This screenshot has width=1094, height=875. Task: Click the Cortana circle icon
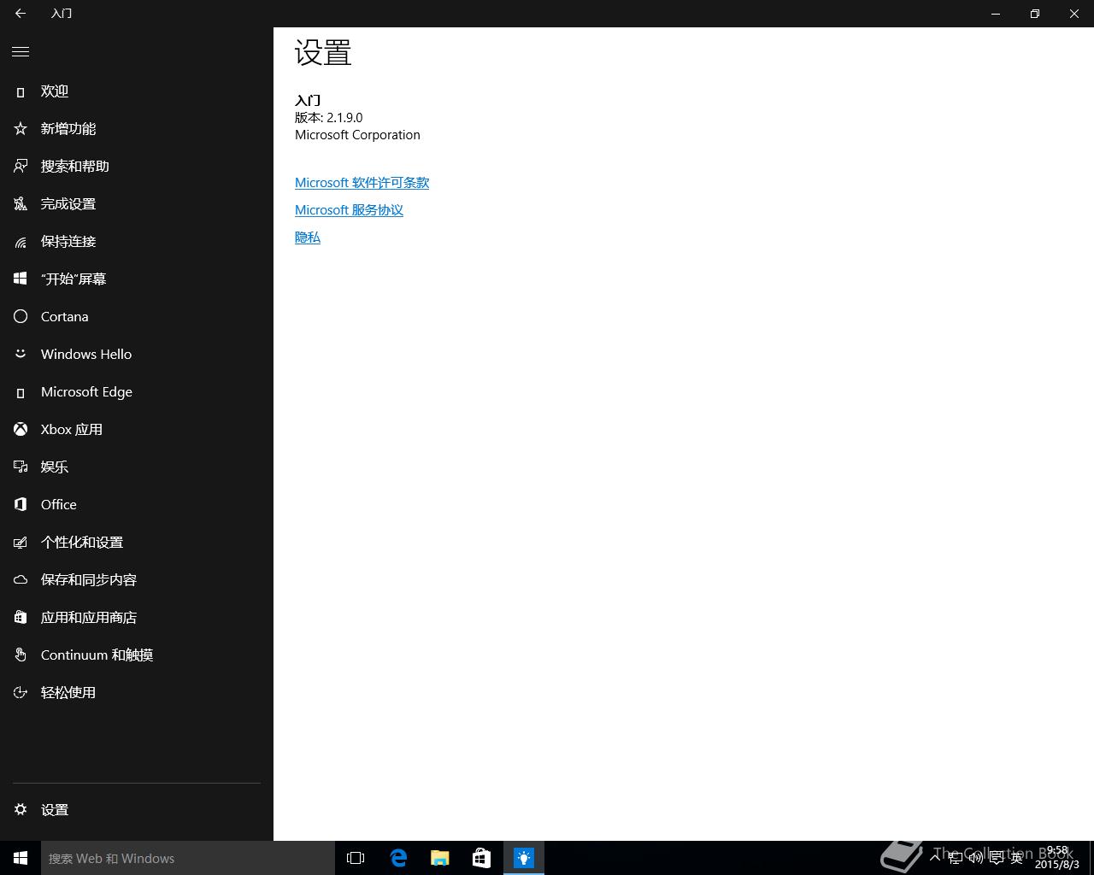coord(21,317)
